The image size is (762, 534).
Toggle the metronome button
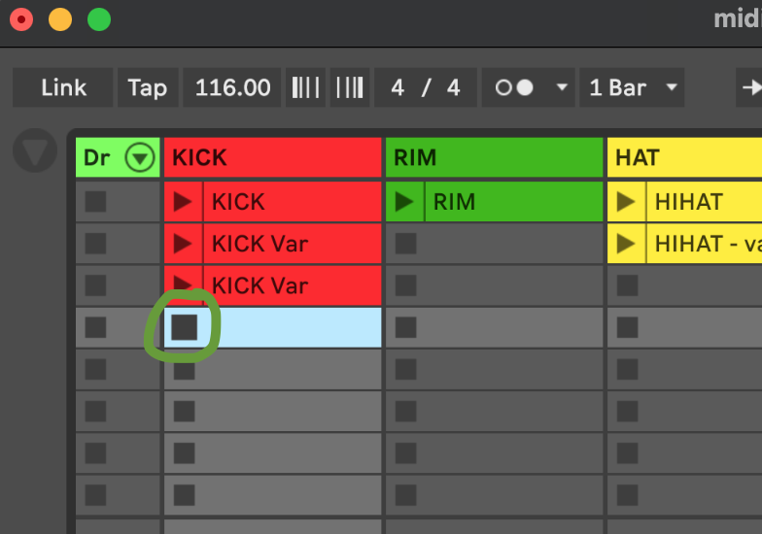[x=514, y=88]
